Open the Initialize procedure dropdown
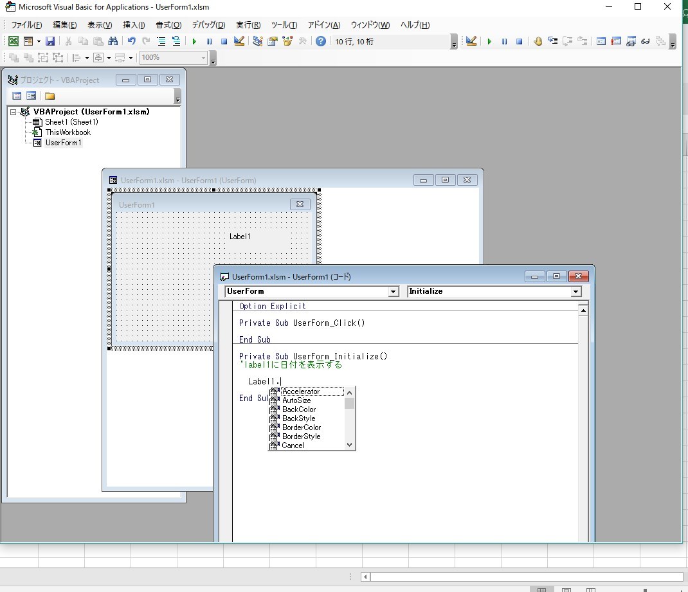The image size is (688, 592). (x=576, y=292)
